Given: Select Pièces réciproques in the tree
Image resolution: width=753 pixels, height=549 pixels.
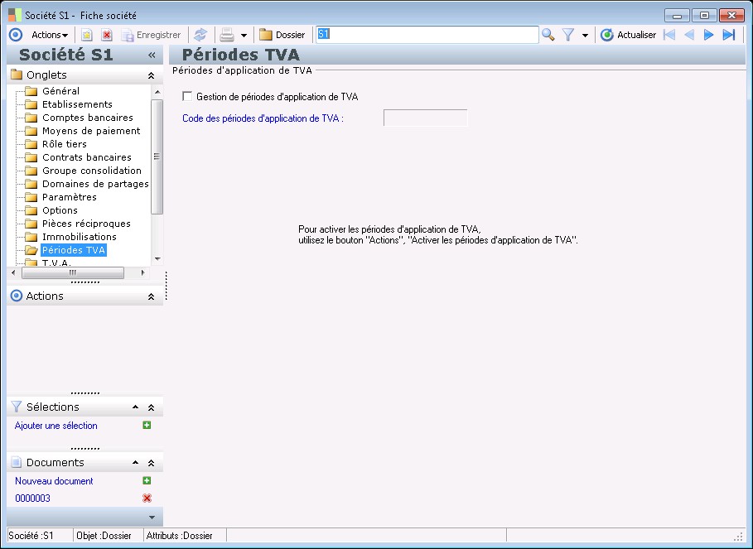Looking at the screenshot, I should point(86,224).
